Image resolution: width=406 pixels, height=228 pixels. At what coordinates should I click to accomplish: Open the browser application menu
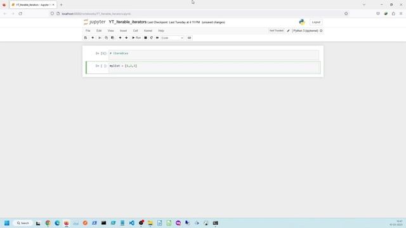tap(401, 14)
